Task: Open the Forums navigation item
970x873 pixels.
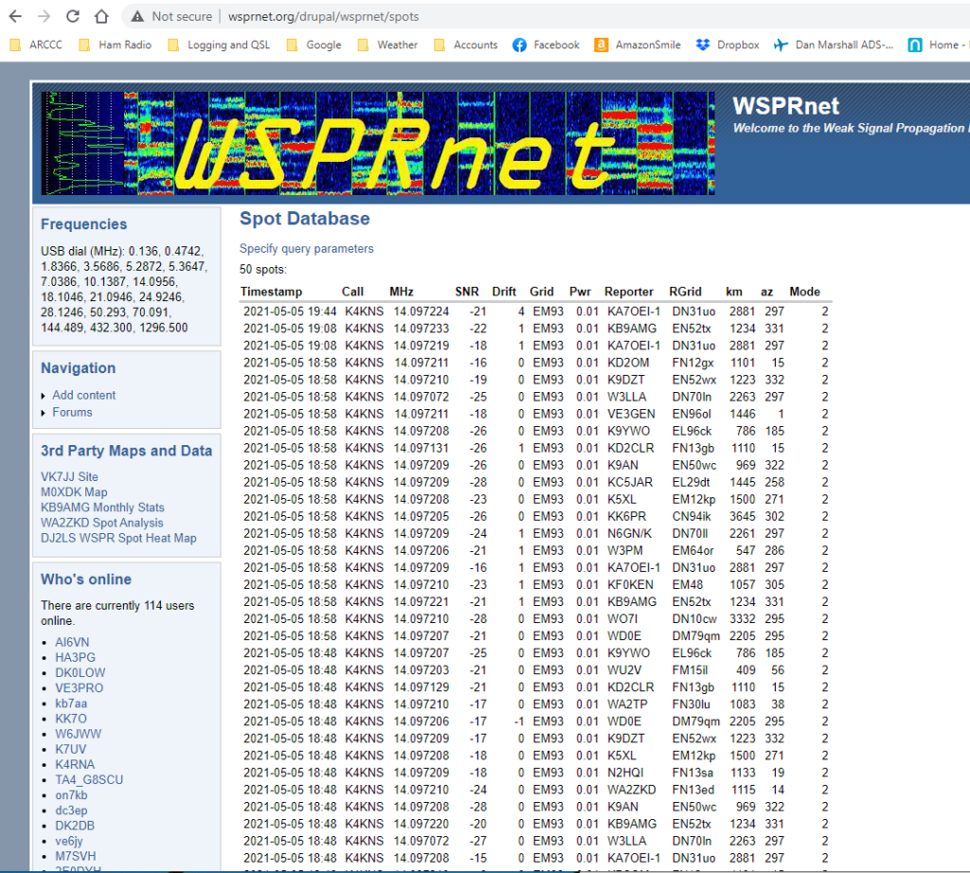Action: coord(72,412)
